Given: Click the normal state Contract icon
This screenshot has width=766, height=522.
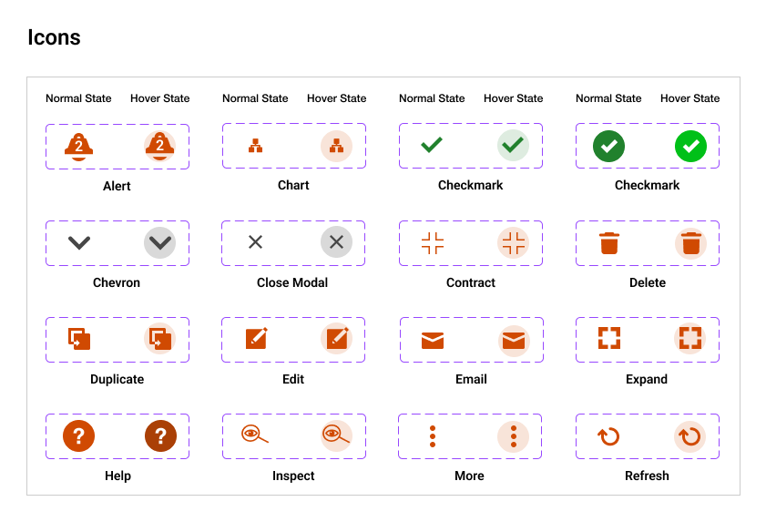Looking at the screenshot, I should (x=433, y=243).
